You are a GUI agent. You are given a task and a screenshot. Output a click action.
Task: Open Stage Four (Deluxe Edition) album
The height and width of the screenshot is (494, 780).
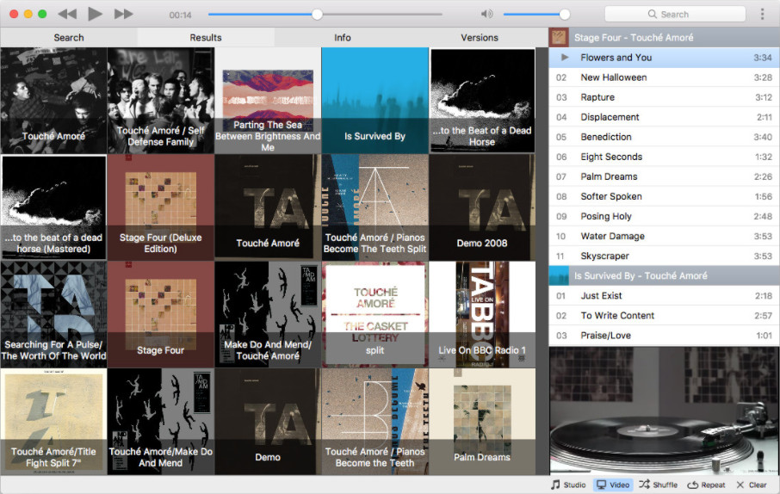[161, 207]
